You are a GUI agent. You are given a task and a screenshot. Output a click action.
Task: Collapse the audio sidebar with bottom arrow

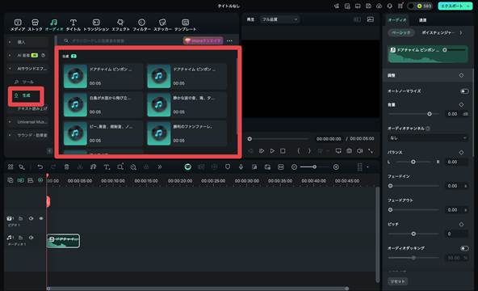49,150
